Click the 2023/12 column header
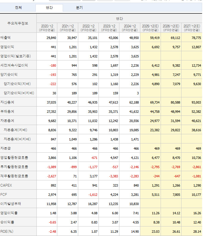Screen dimensions: 203x236 (109, 28)
